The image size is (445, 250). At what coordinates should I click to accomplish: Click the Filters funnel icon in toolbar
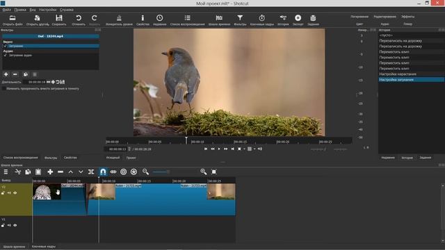[x=240, y=18]
